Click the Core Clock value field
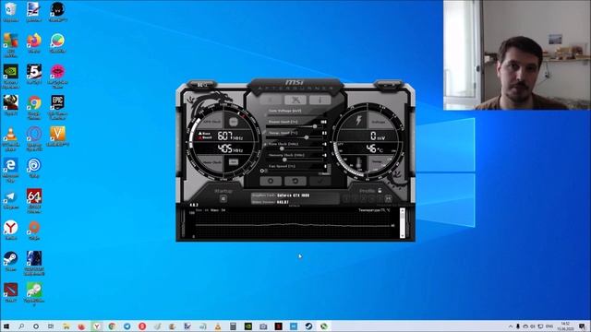 pyautogui.click(x=324, y=144)
